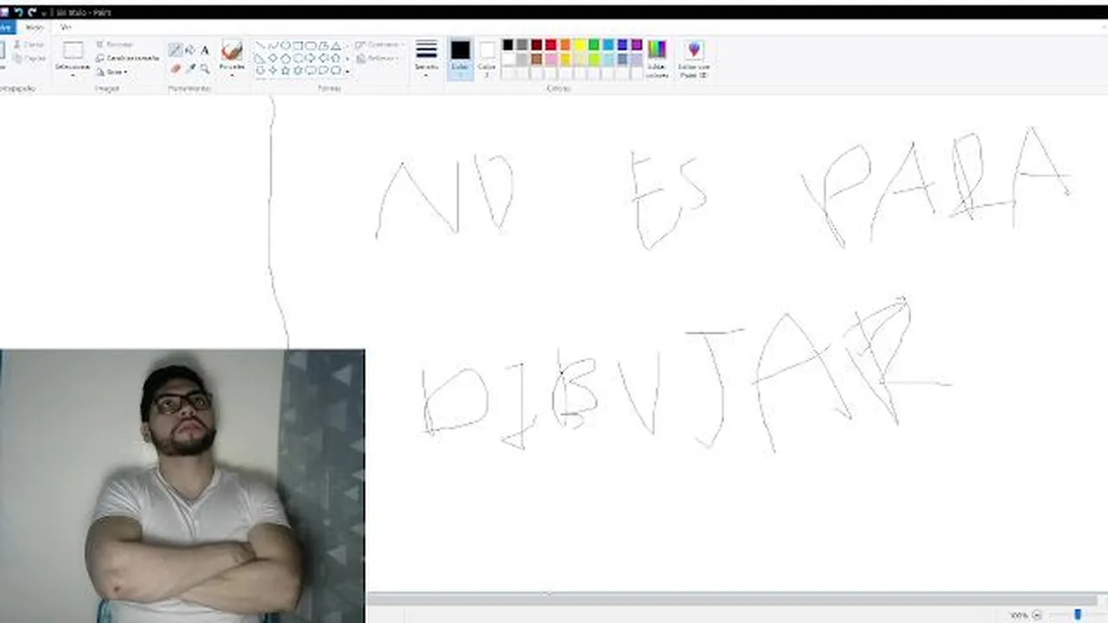Click the rectangular Select tool icon
Viewport: 1108px width, 623px height.
(x=74, y=49)
